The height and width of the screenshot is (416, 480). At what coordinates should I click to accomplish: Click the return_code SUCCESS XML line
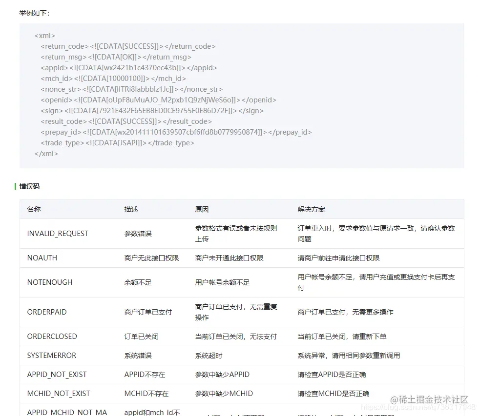coord(128,46)
